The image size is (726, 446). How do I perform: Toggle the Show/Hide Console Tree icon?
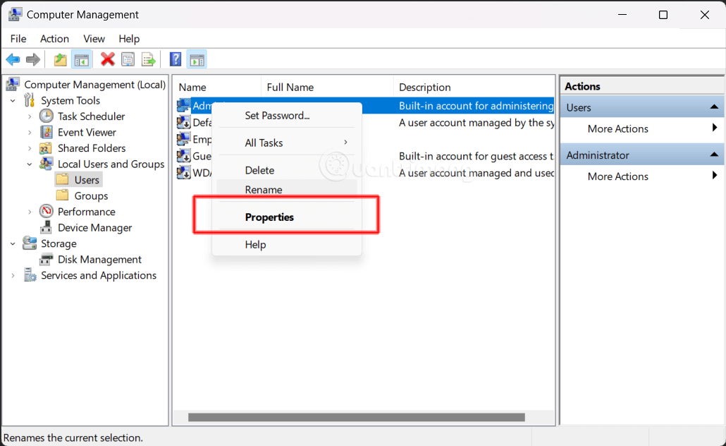pyautogui.click(x=82, y=60)
